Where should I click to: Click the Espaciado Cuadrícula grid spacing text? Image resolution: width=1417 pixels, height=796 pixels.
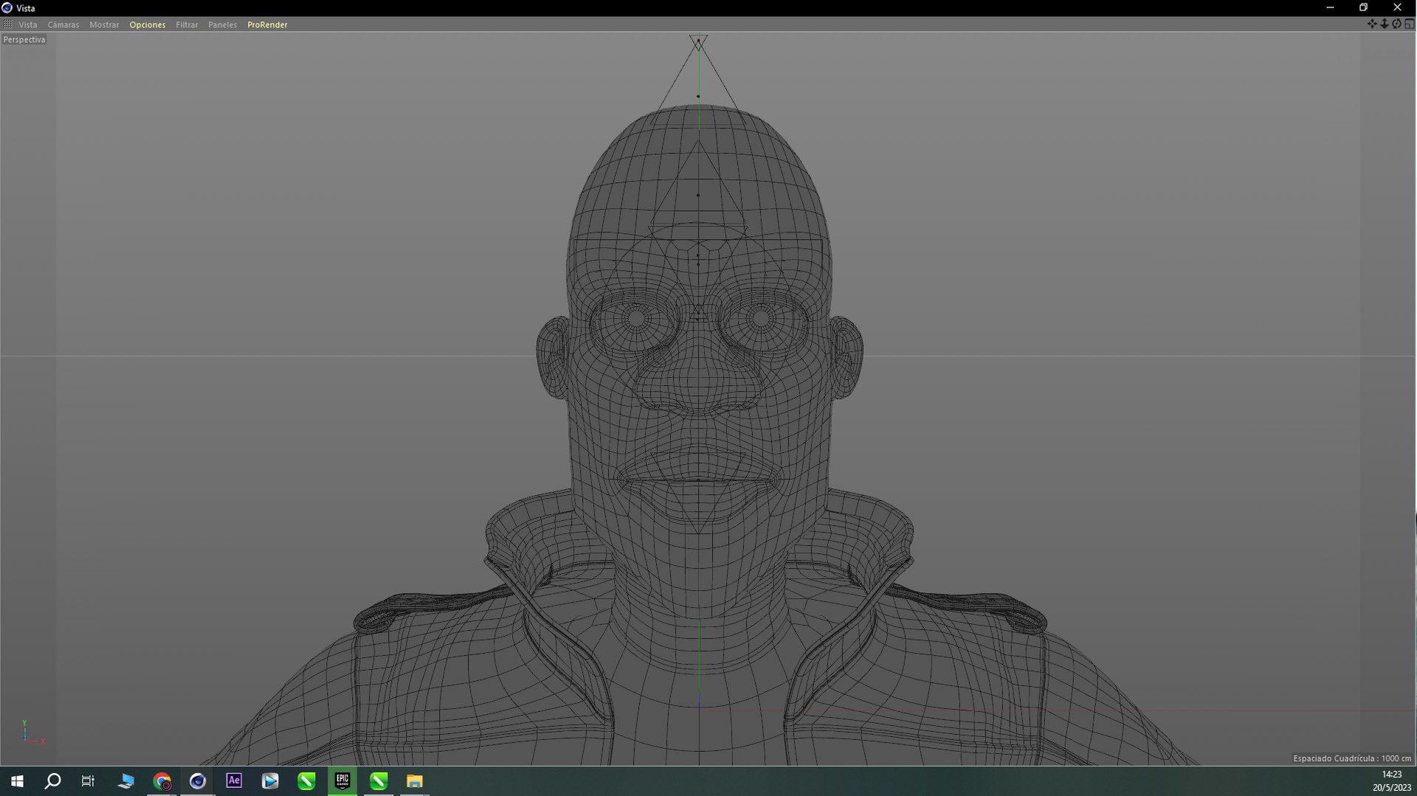pos(1352,758)
